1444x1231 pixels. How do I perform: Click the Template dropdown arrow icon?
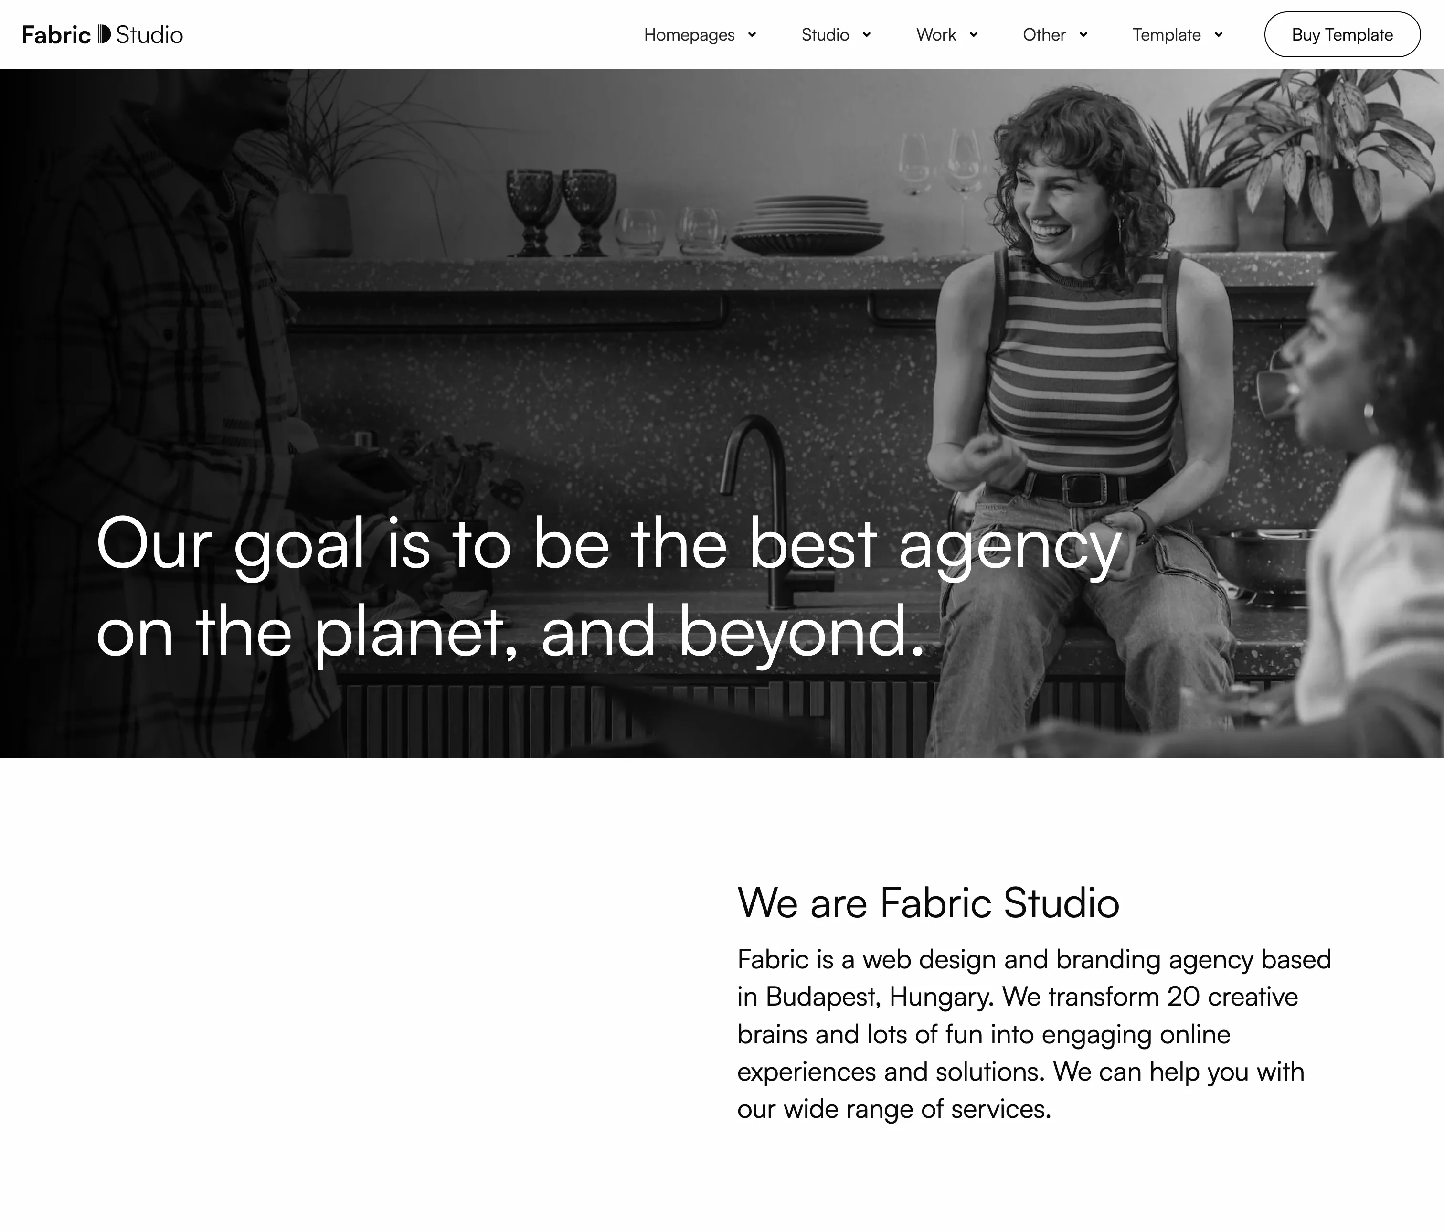click(1218, 35)
